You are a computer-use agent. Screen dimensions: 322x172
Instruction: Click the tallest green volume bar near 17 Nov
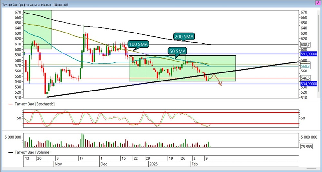point(82,140)
